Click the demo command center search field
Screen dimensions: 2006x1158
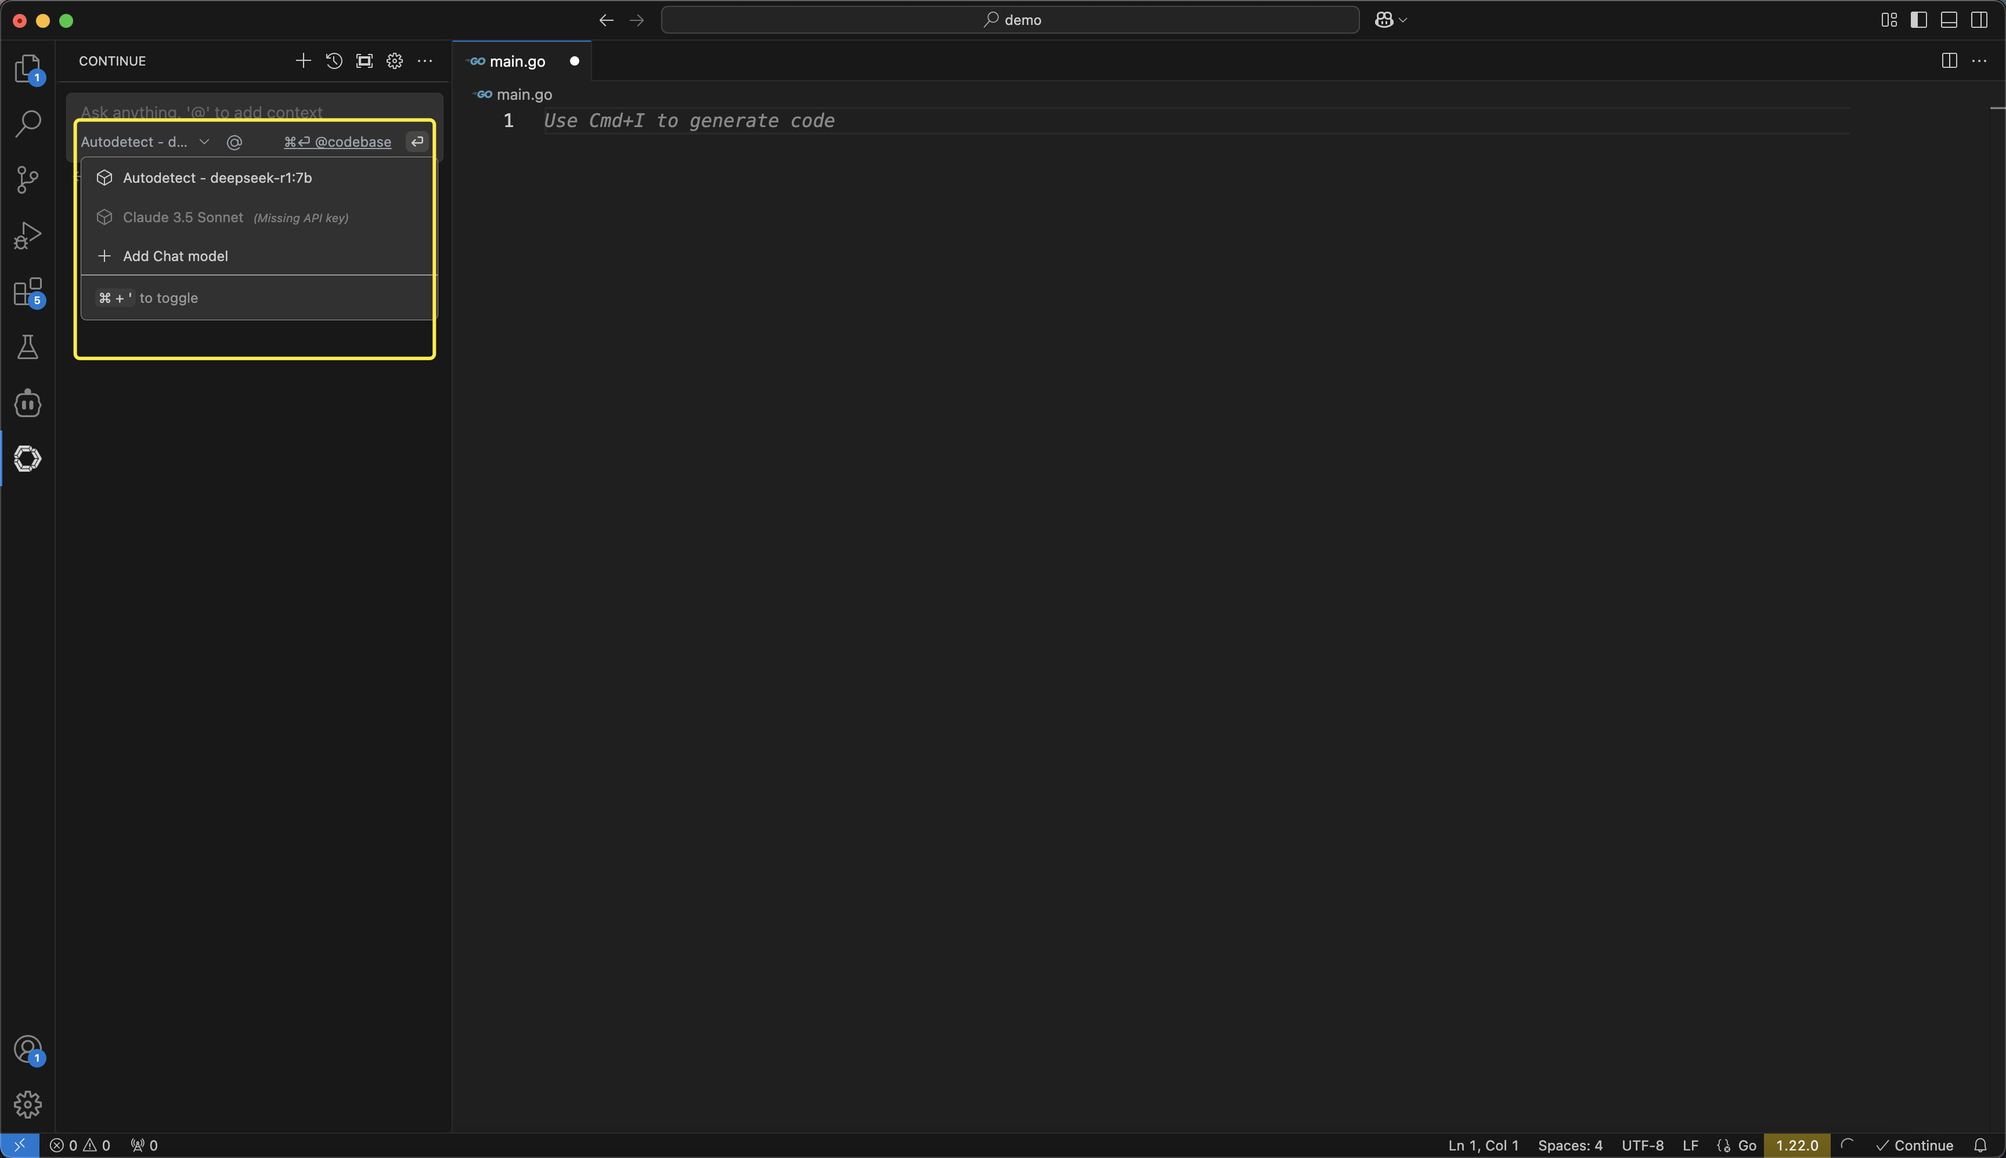[1010, 20]
